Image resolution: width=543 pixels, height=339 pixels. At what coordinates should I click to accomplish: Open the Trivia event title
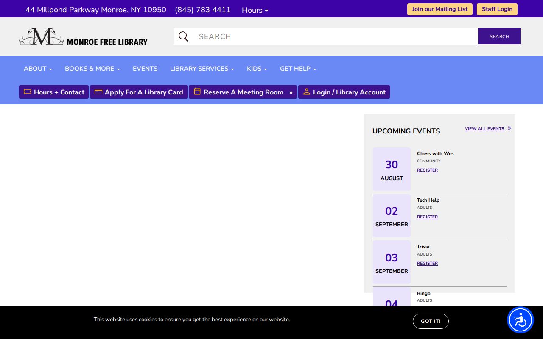coord(423,247)
